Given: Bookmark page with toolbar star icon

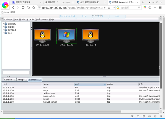Looking at the screenshot, I should [34, 7].
